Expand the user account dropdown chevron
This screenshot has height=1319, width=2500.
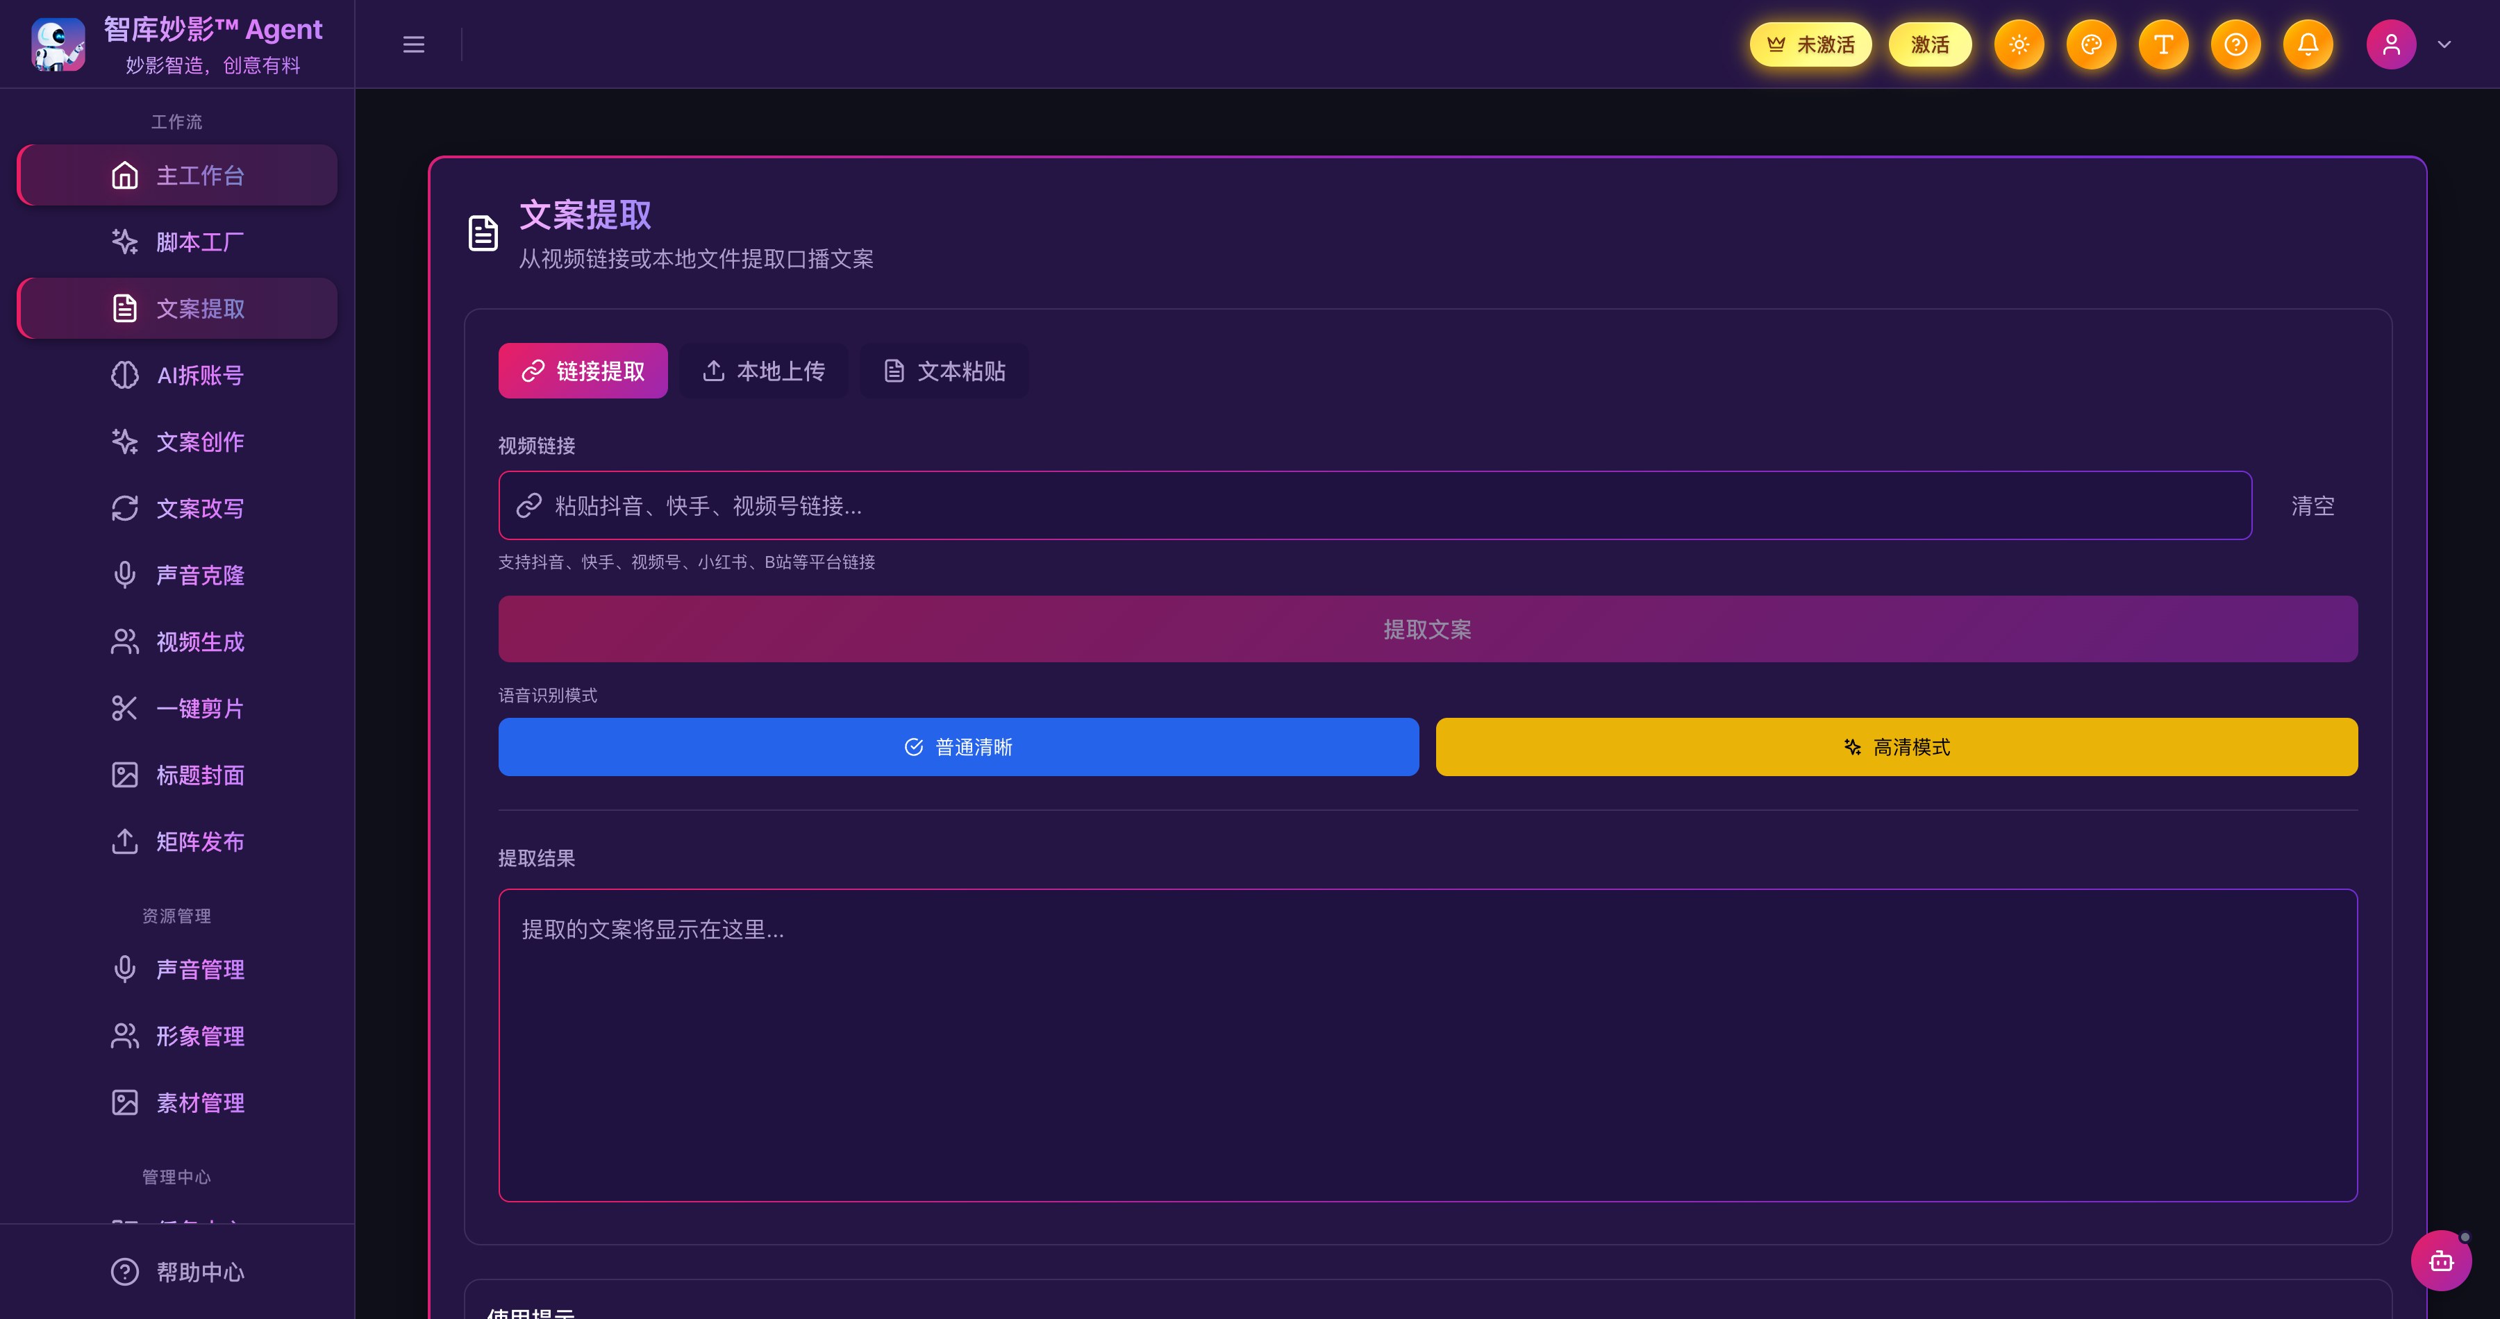(x=2444, y=44)
